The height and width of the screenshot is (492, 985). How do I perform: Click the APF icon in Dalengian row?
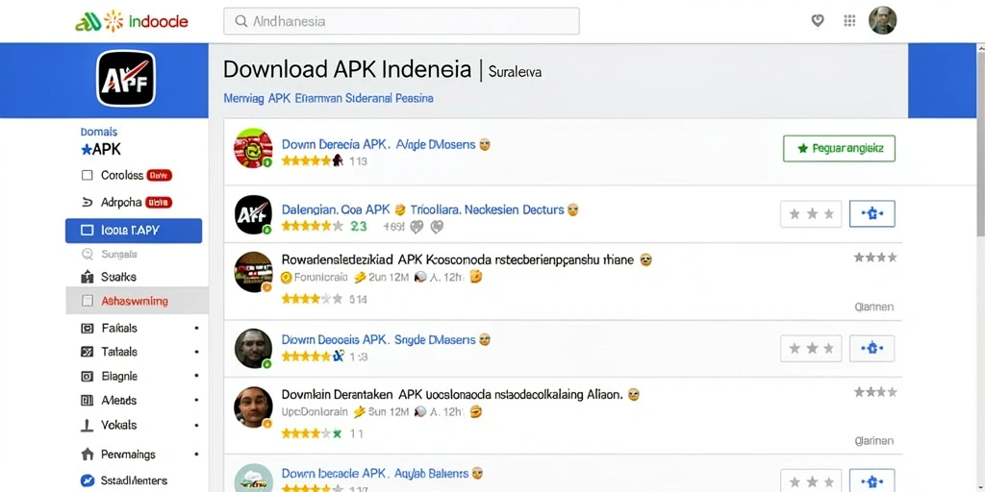click(x=253, y=214)
